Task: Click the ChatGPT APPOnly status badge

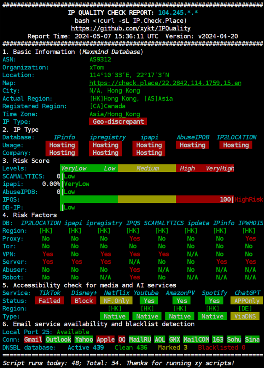Action: (247, 301)
